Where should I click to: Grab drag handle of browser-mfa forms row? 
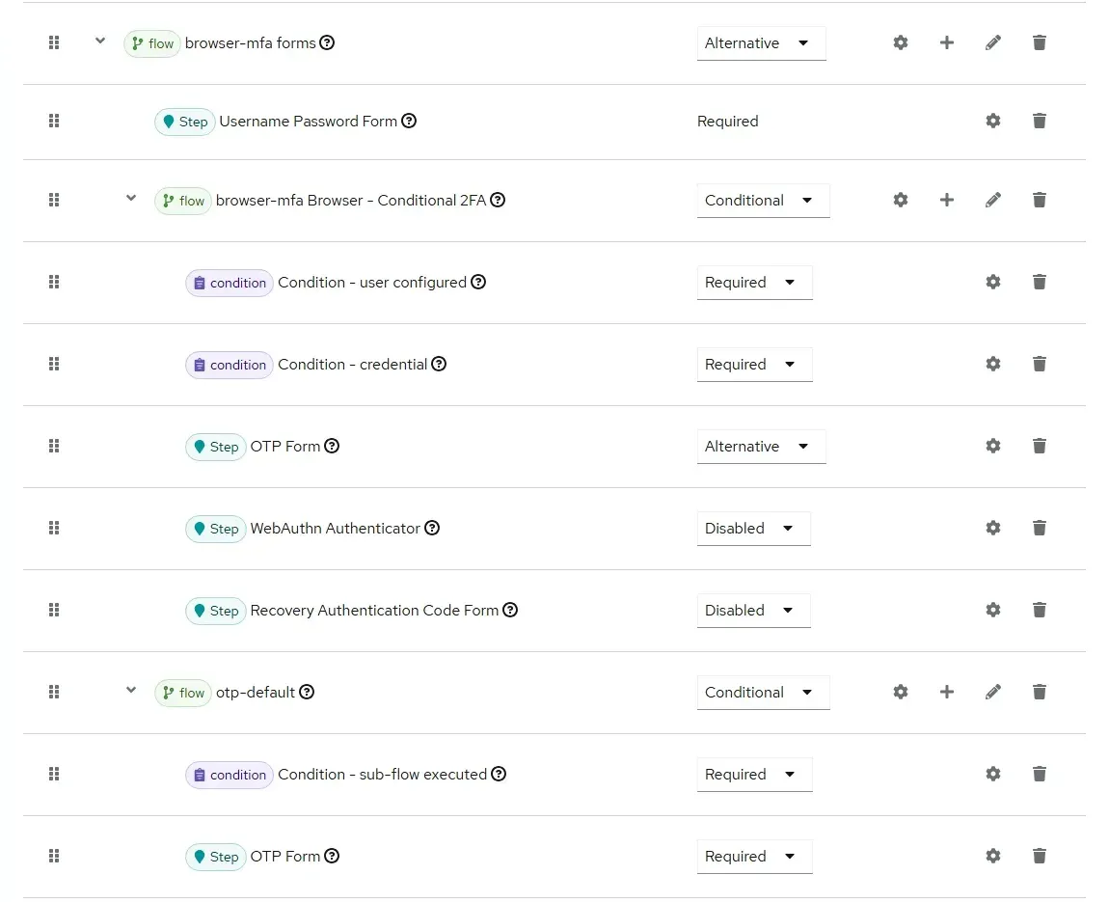(x=54, y=42)
